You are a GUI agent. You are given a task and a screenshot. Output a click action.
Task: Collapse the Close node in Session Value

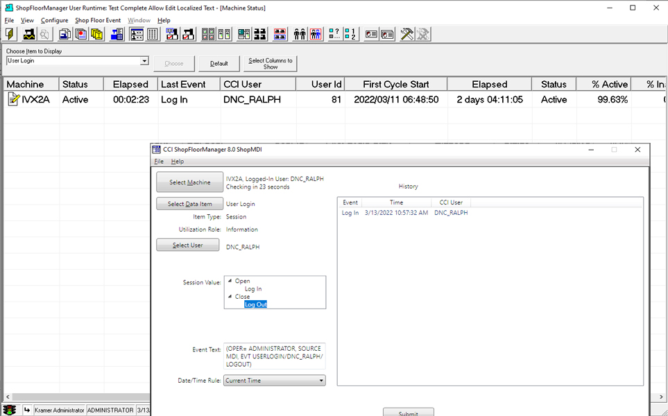pos(230,296)
